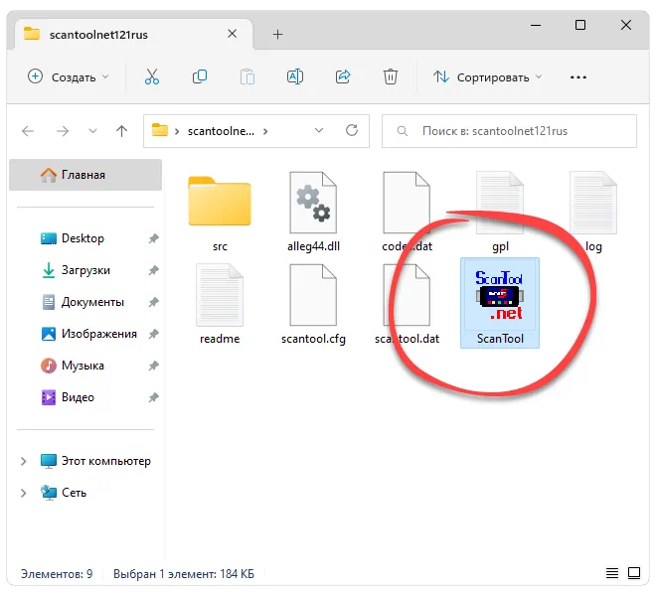This screenshot has width=656, height=594.
Task: Click the Delete trash bin icon
Action: click(x=391, y=76)
